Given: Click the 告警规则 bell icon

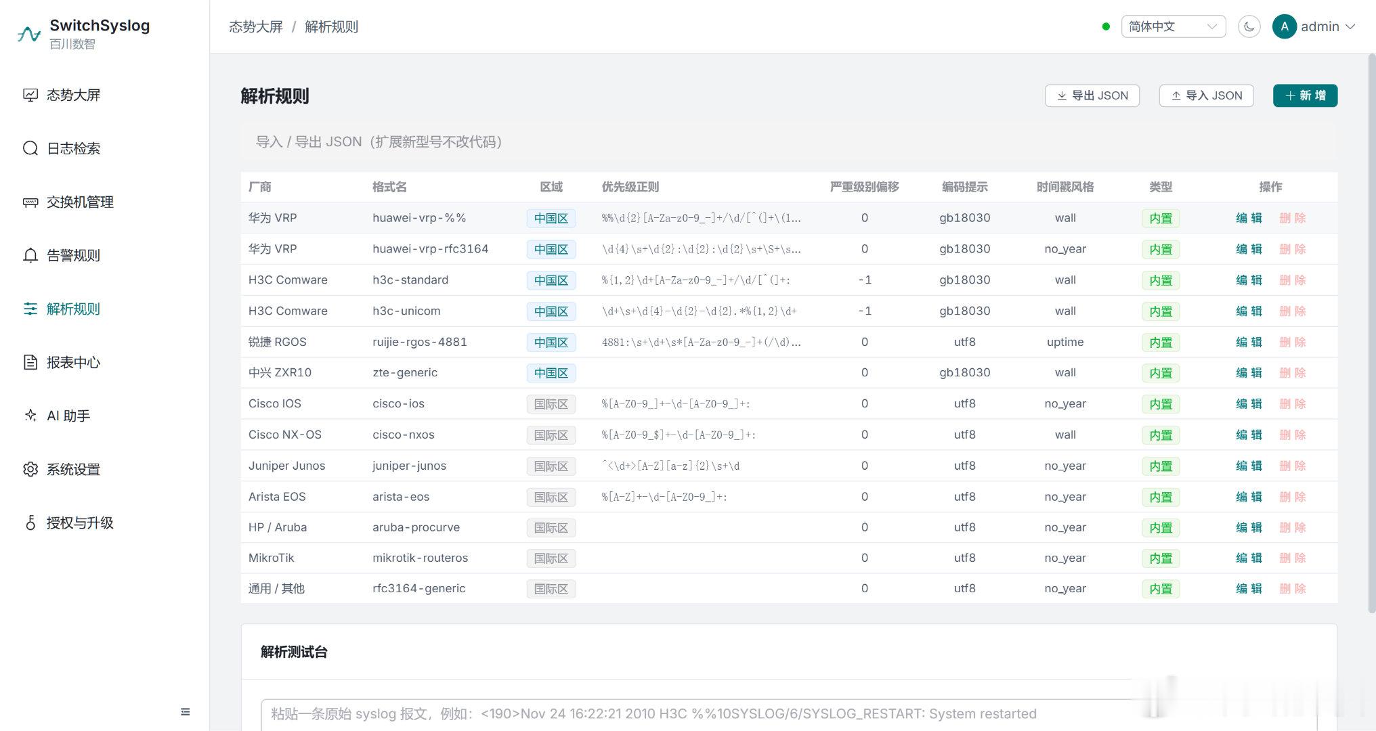Looking at the screenshot, I should [30, 255].
